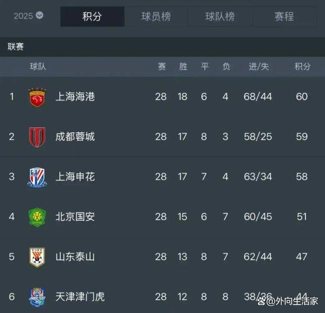Sort table by the 积分 column header

tap(302, 67)
